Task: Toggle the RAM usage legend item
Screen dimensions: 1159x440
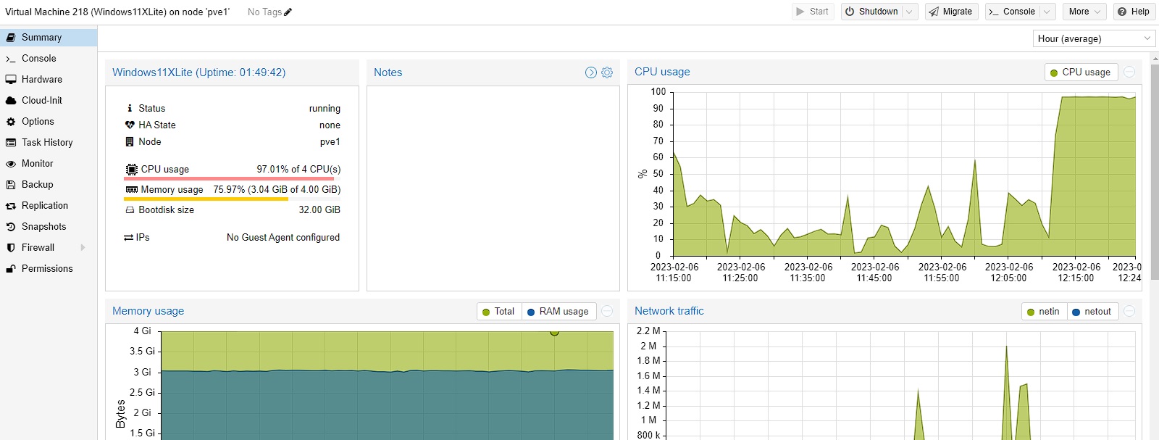Action: (x=558, y=312)
